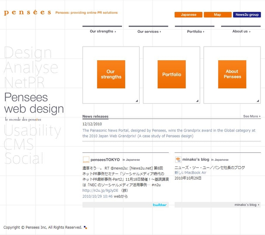Open the orange Portfolio tile
This screenshot has width=265, height=235.
pos(171,74)
